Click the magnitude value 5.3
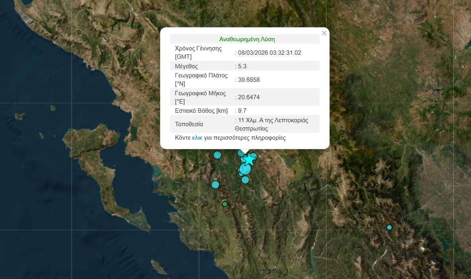This screenshot has width=471, height=279. click(242, 66)
